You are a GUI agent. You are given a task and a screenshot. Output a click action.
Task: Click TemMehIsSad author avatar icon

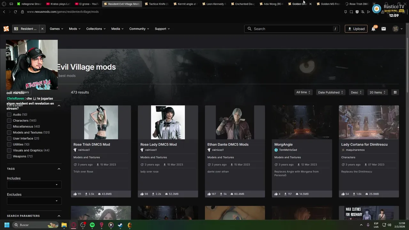pos(276,150)
